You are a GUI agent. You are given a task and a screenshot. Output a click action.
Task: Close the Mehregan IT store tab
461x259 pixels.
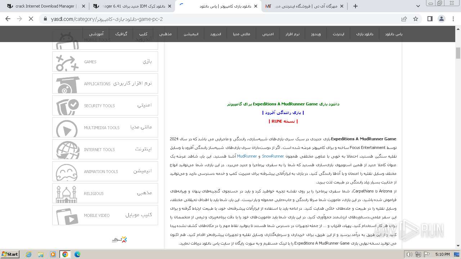(342, 6)
